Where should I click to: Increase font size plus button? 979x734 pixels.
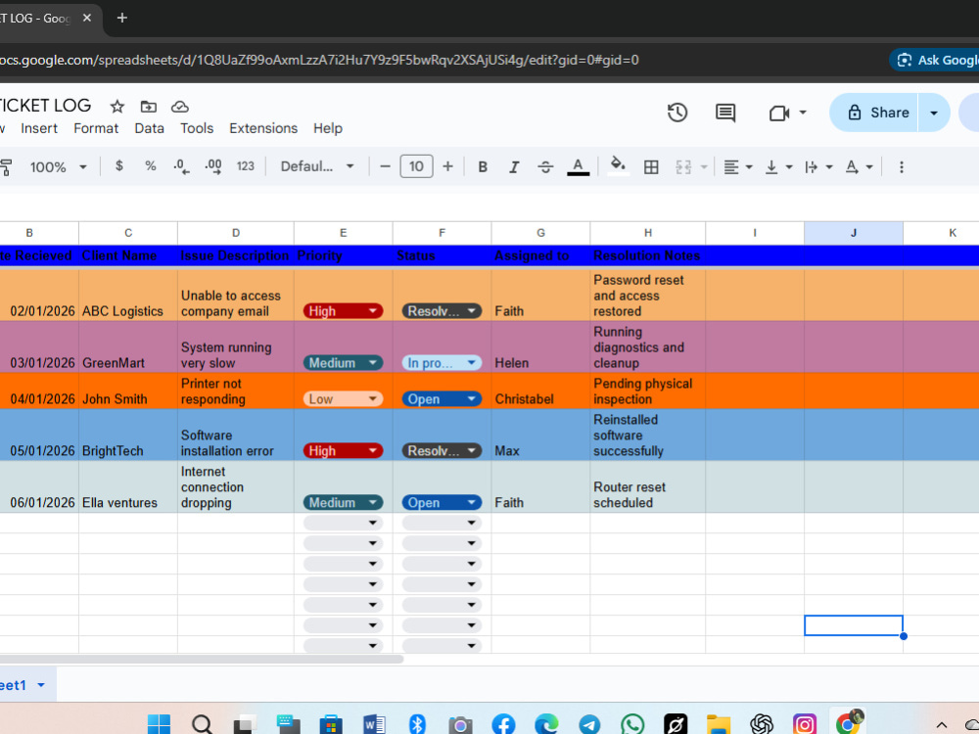tap(447, 166)
